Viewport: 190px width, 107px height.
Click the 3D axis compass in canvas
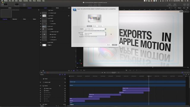pos(80,62)
